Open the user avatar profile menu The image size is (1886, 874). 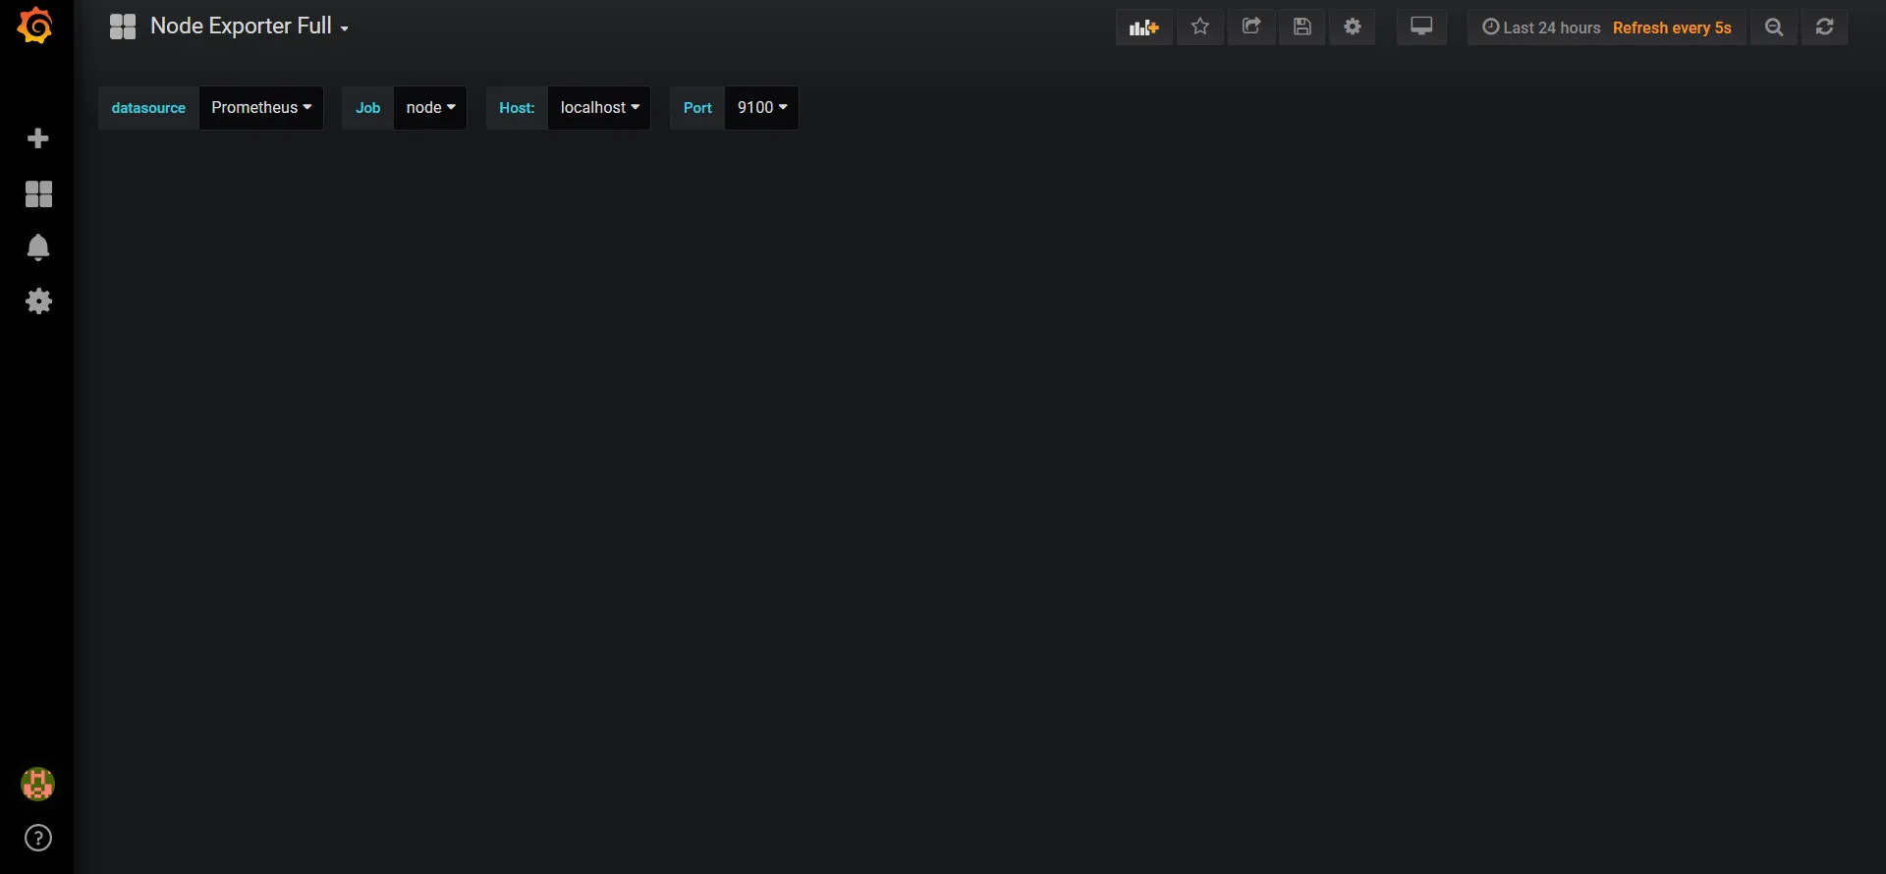37,784
